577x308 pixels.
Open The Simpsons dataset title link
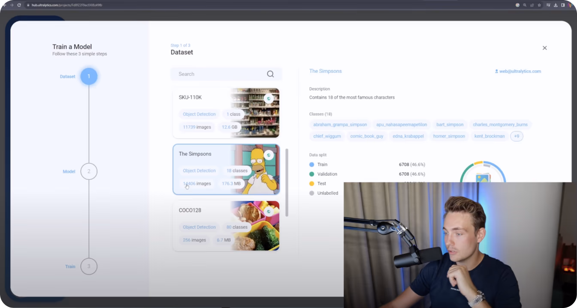tap(326, 71)
